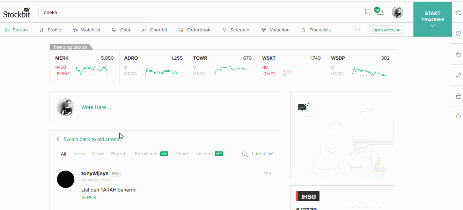Open notifications bell with 14 badge
Viewport: 463px width, 210px height.
pyautogui.click(x=379, y=12)
